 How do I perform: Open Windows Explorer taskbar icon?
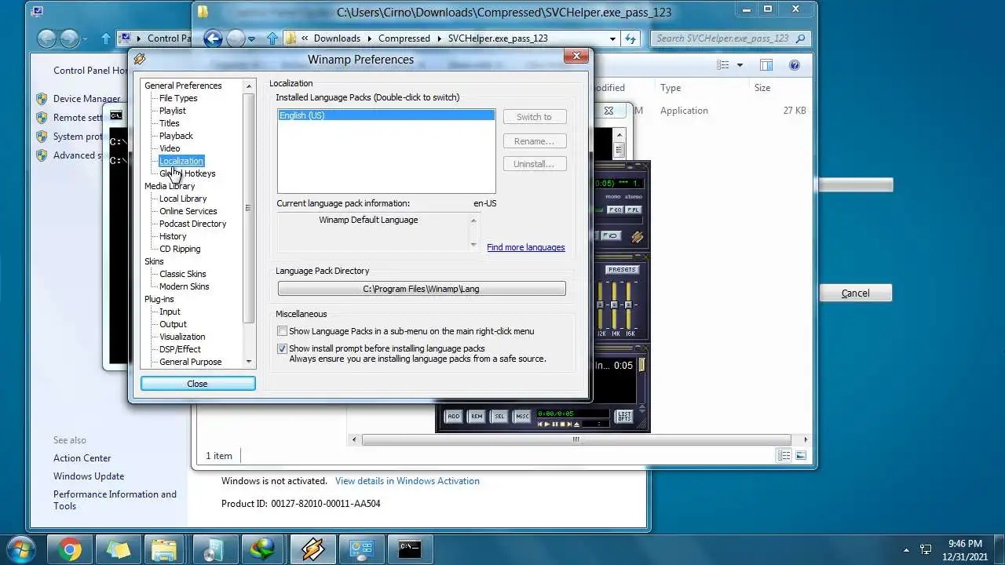164,550
